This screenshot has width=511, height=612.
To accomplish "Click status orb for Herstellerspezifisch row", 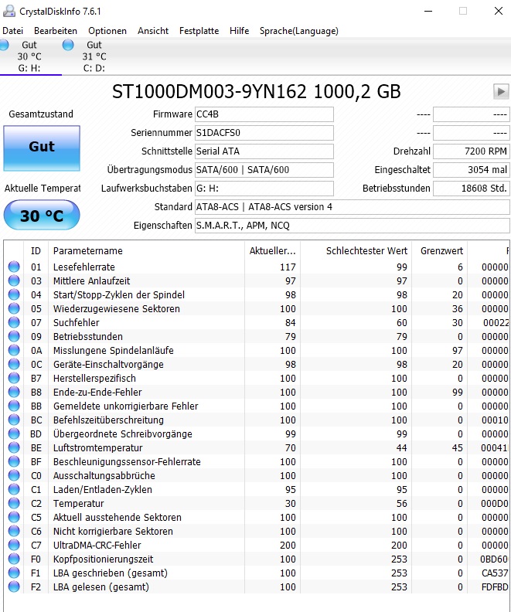I will 14,378.
